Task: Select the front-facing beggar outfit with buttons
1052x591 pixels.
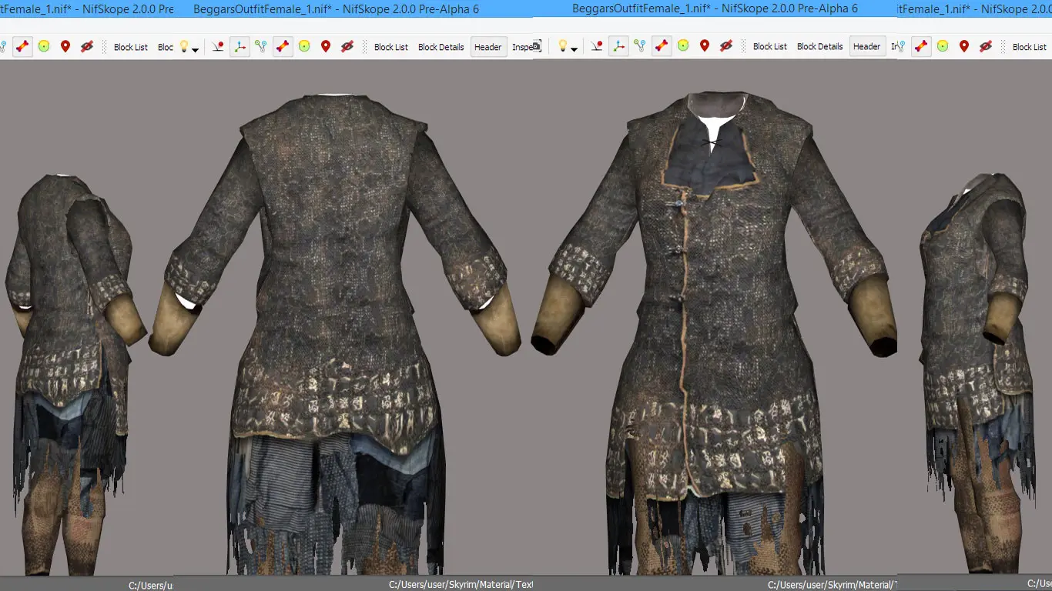Action: tap(714, 335)
